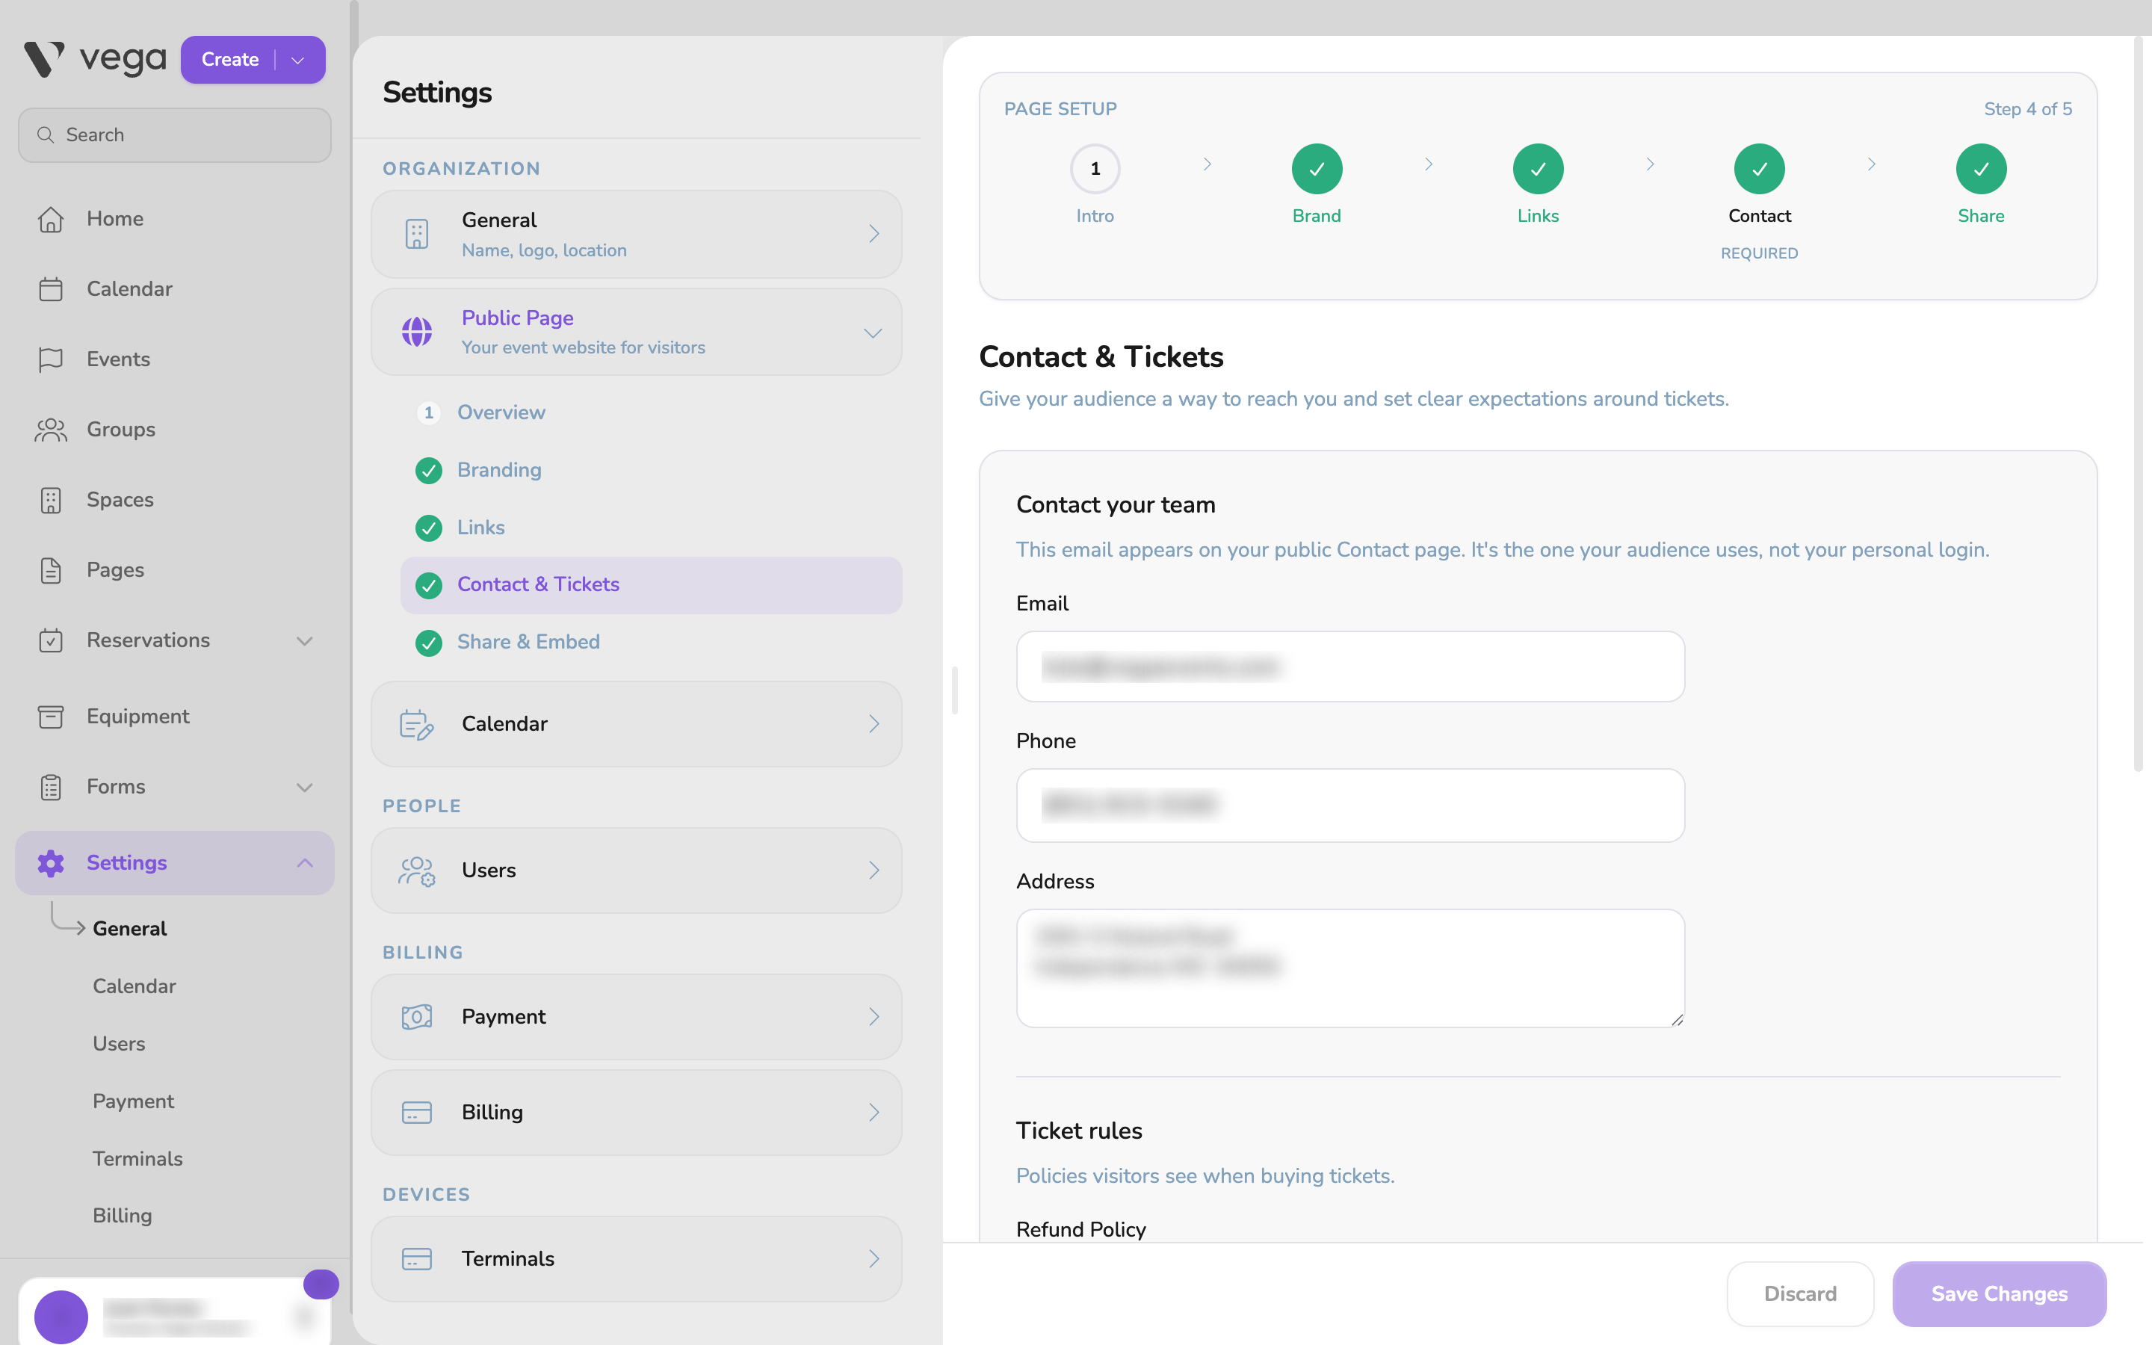
Task: Click the Users settings card icon
Action: (x=416, y=871)
